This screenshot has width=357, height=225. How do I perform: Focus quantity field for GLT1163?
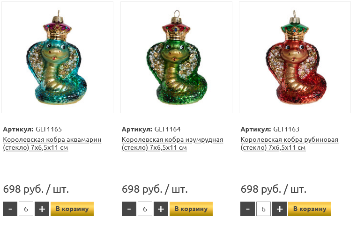point(263,209)
